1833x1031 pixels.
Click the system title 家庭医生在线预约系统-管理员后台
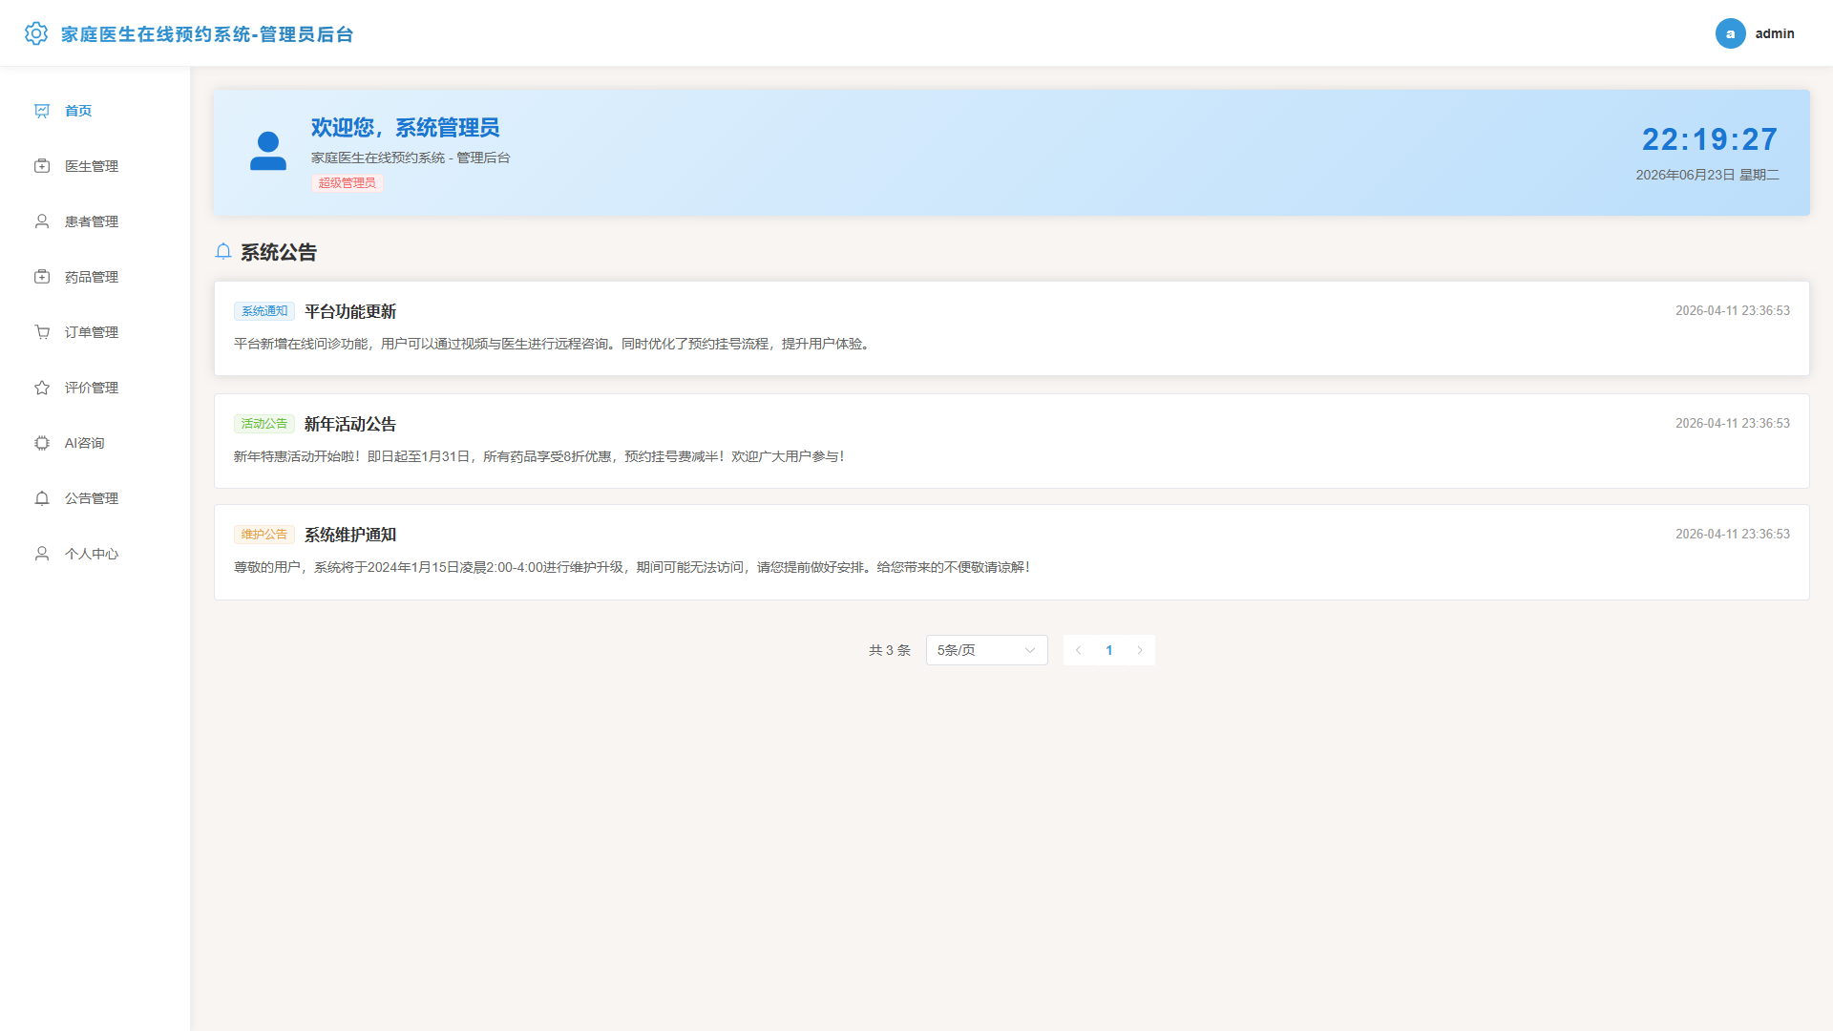click(x=207, y=34)
